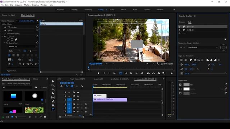Collapse the Text effect group

click(x=2, y=37)
